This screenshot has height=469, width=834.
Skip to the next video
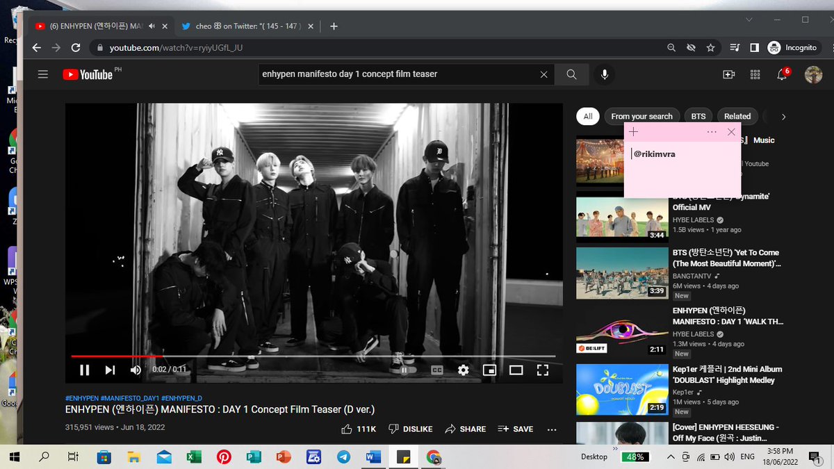(110, 370)
